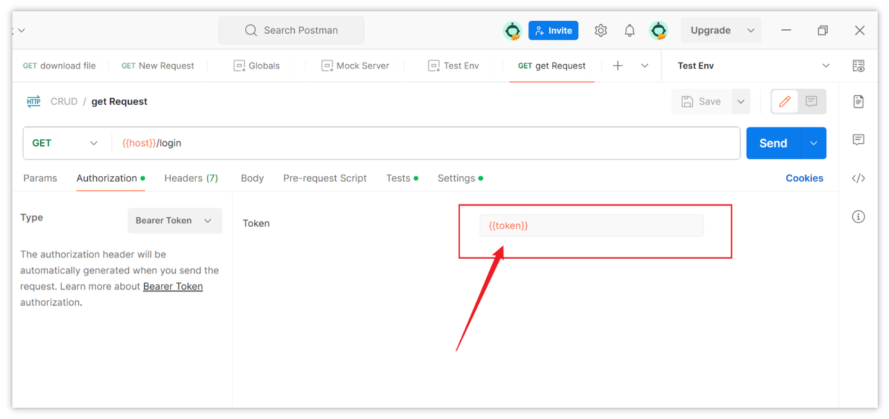Viewport: 889px width, 419px height.
Task: Open the Headers (7) tab
Action: pyautogui.click(x=191, y=178)
